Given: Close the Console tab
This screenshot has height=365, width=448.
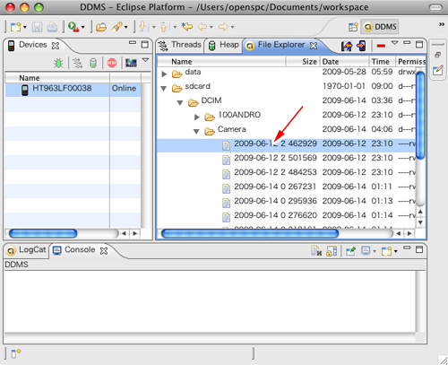Looking at the screenshot, I should 104,251.
